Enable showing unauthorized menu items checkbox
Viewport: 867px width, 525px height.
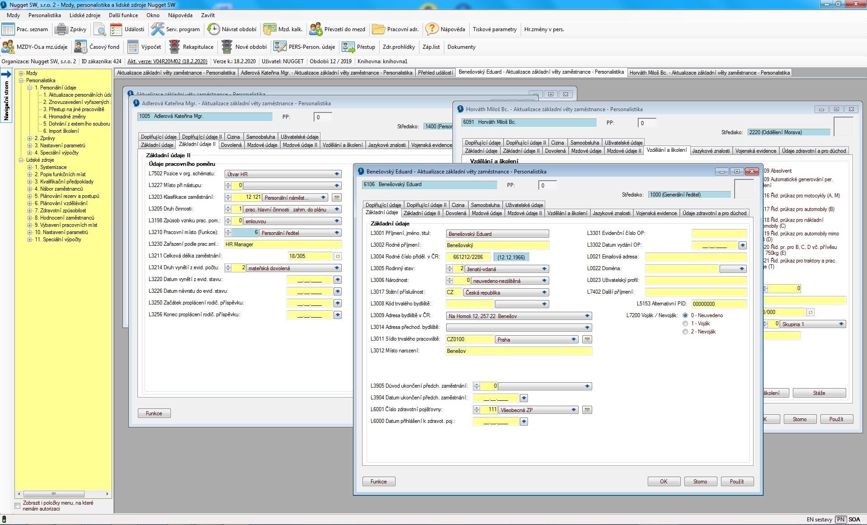[x=18, y=506]
